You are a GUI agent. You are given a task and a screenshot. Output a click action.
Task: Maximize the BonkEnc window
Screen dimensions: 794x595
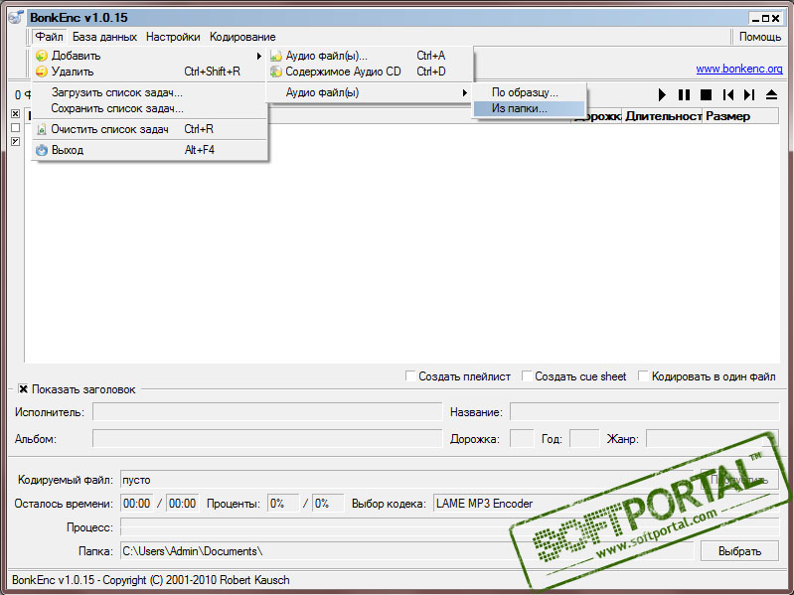pyautogui.click(x=765, y=19)
